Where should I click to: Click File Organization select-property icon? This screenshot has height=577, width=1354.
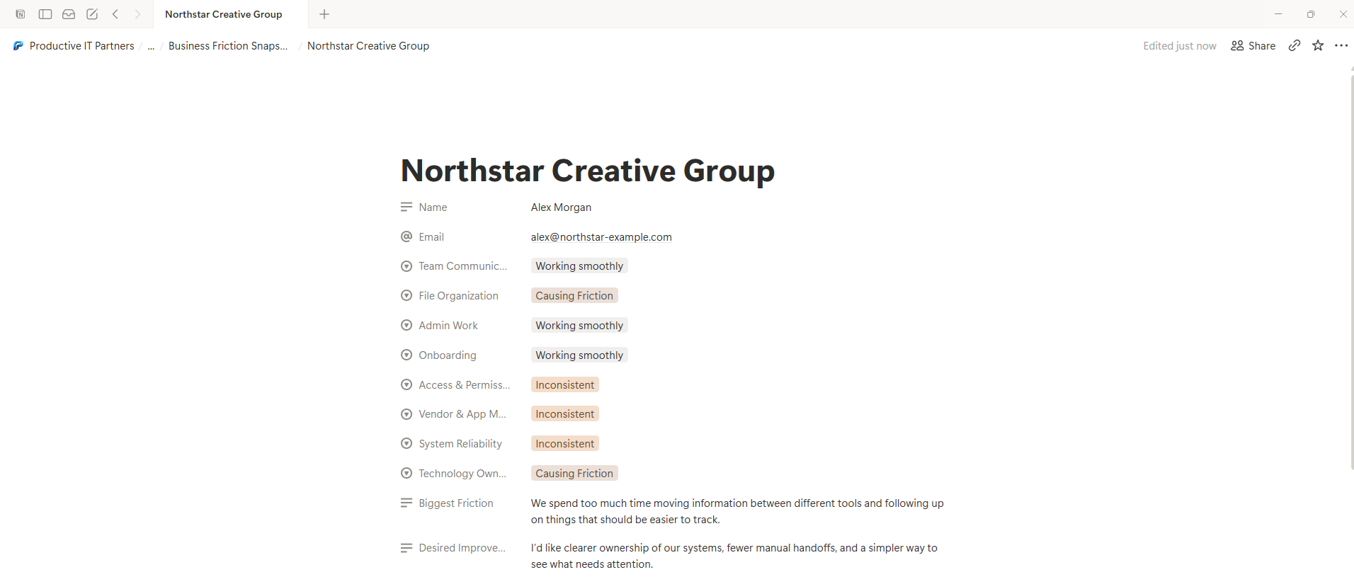click(406, 295)
